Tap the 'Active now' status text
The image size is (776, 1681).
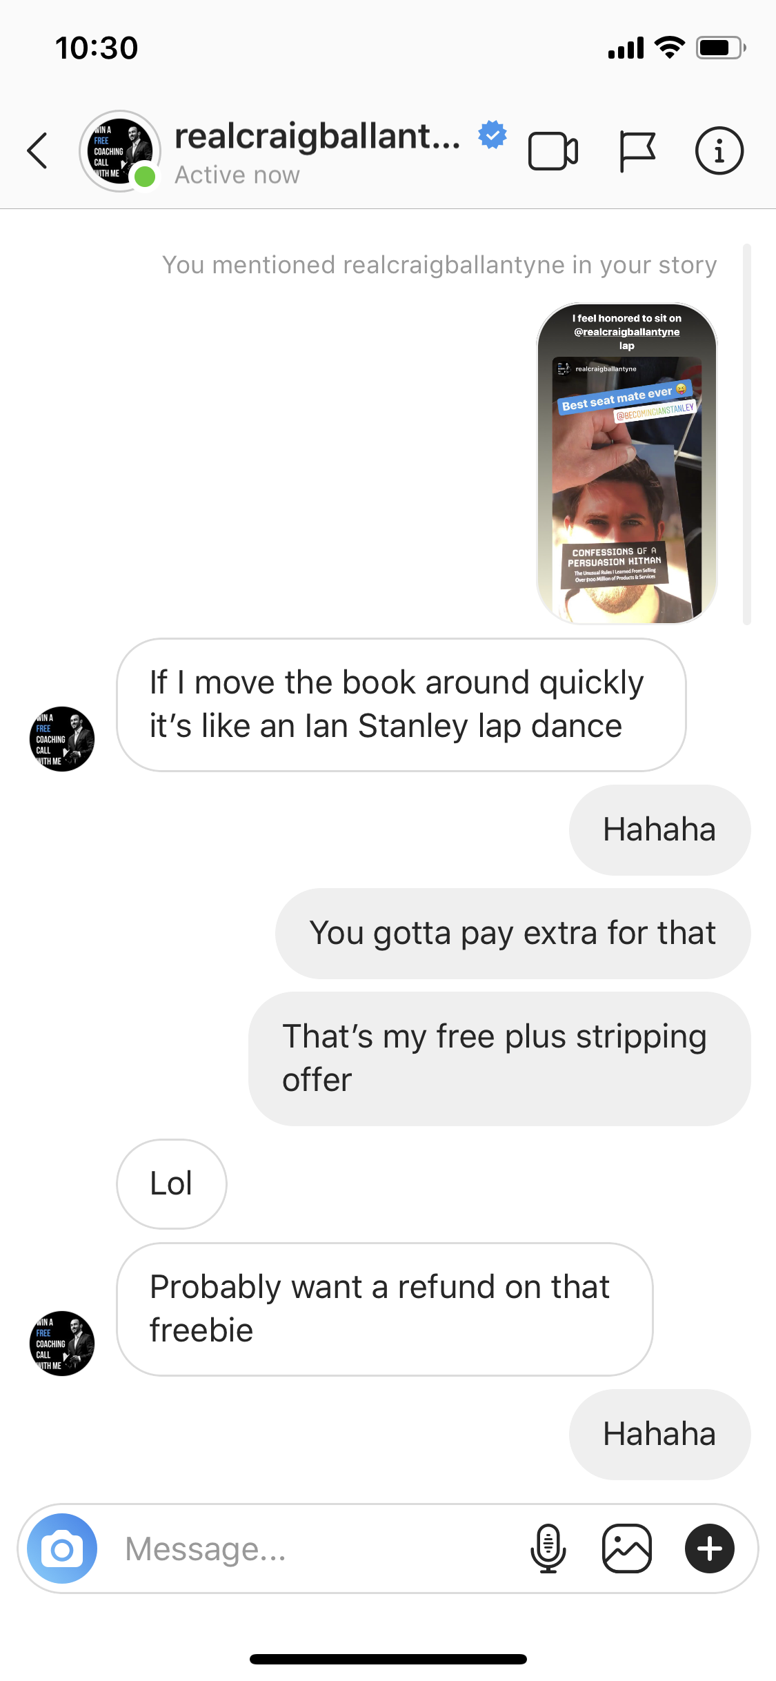pos(237,175)
